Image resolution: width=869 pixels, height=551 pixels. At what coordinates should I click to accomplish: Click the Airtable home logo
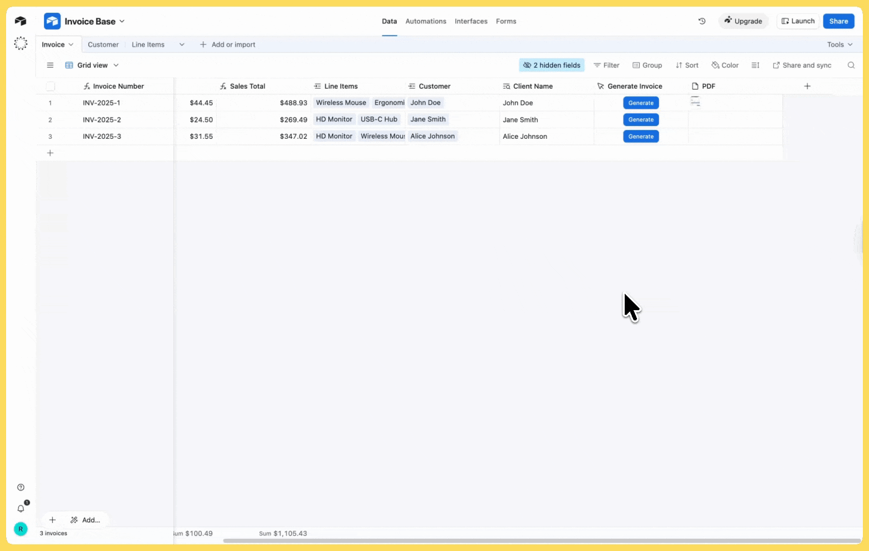(20, 21)
